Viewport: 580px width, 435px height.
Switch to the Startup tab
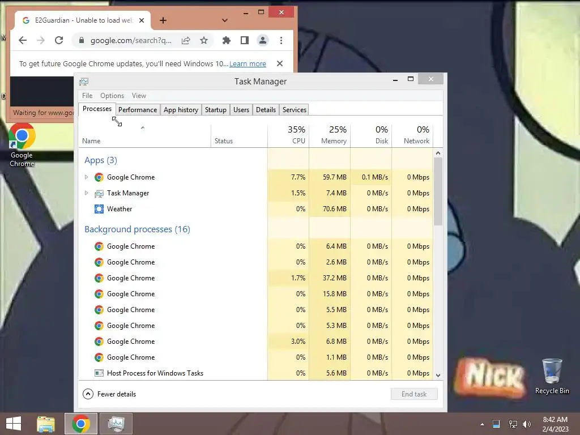click(x=216, y=110)
